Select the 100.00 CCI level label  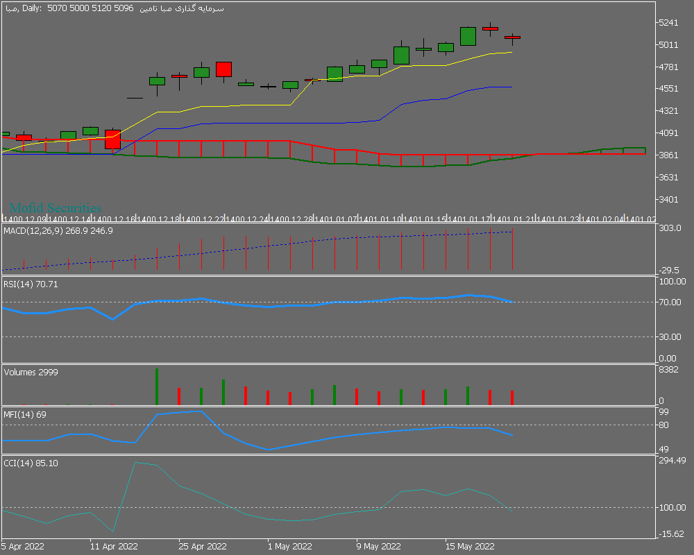(672, 508)
